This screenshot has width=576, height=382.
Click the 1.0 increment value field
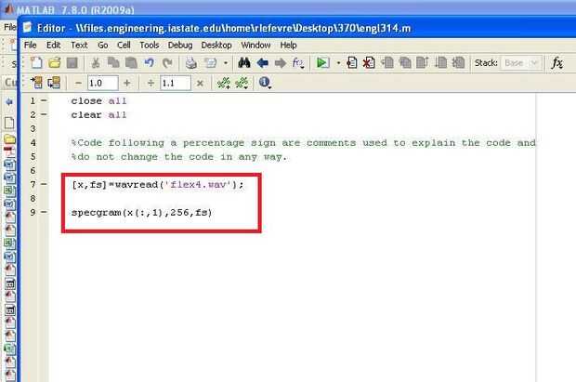coord(102,83)
